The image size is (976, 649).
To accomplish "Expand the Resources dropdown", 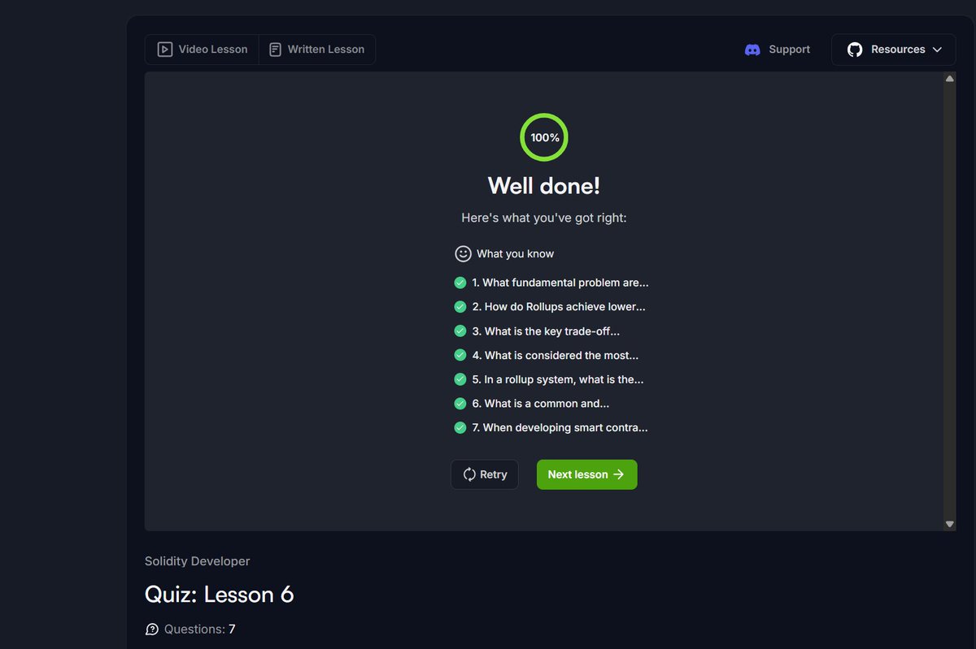I will coord(893,50).
